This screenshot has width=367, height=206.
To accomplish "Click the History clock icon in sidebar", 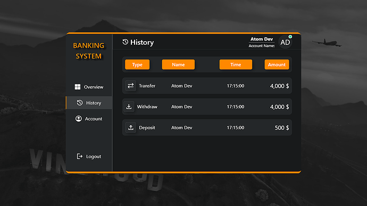I will 80,103.
